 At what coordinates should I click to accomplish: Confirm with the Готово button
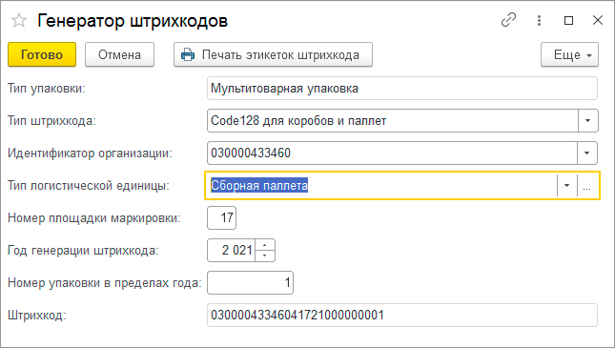(x=42, y=54)
